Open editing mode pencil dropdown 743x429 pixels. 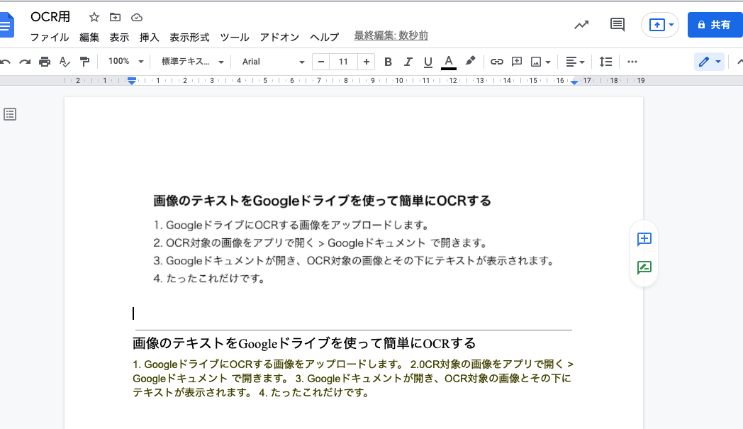[710, 62]
